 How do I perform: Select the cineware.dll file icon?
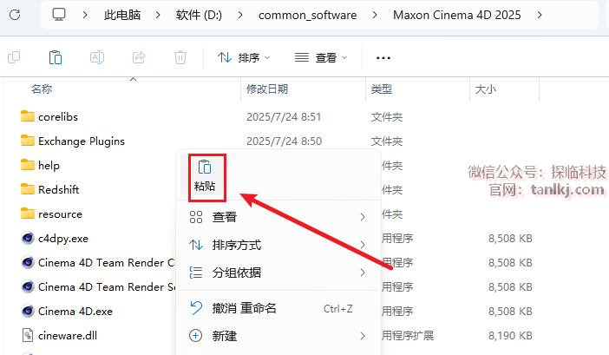(x=28, y=335)
